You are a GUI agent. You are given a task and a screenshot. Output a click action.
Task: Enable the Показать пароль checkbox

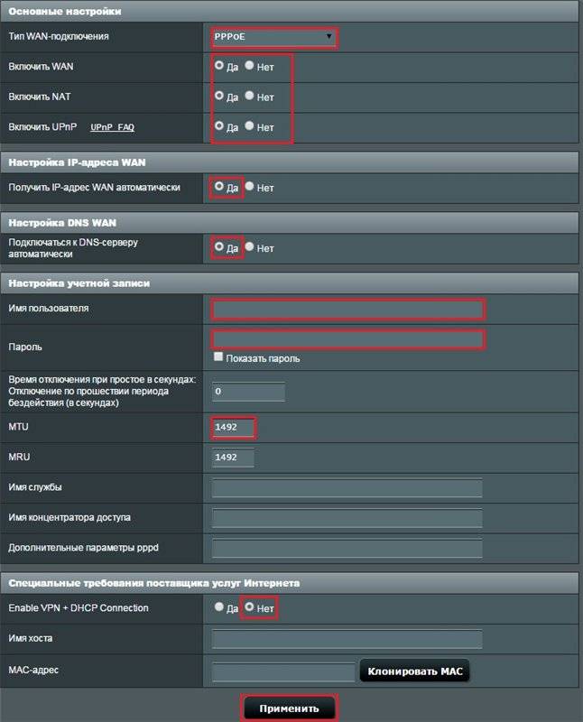coord(218,357)
